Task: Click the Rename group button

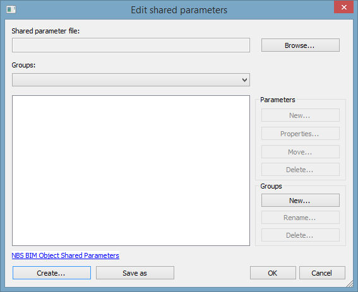Action: point(301,218)
